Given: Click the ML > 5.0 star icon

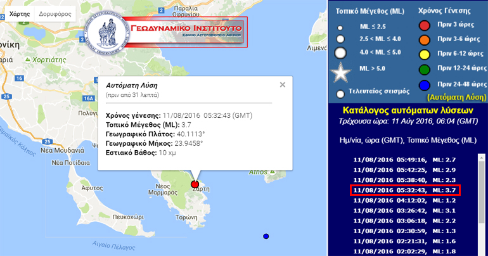Looking at the screenshot, I should point(340,73).
